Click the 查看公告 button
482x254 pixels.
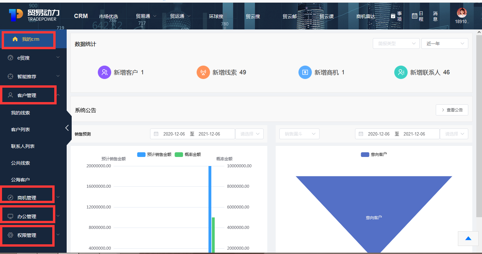click(x=452, y=110)
